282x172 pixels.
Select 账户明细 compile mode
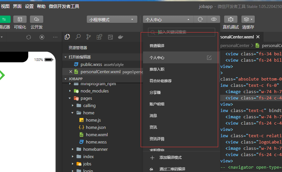coord(182,104)
